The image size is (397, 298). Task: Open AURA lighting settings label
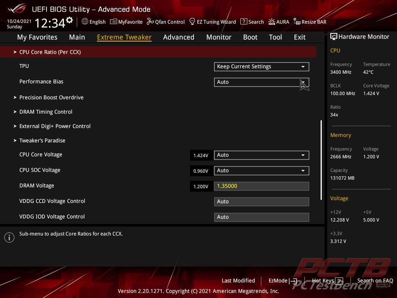(283, 22)
